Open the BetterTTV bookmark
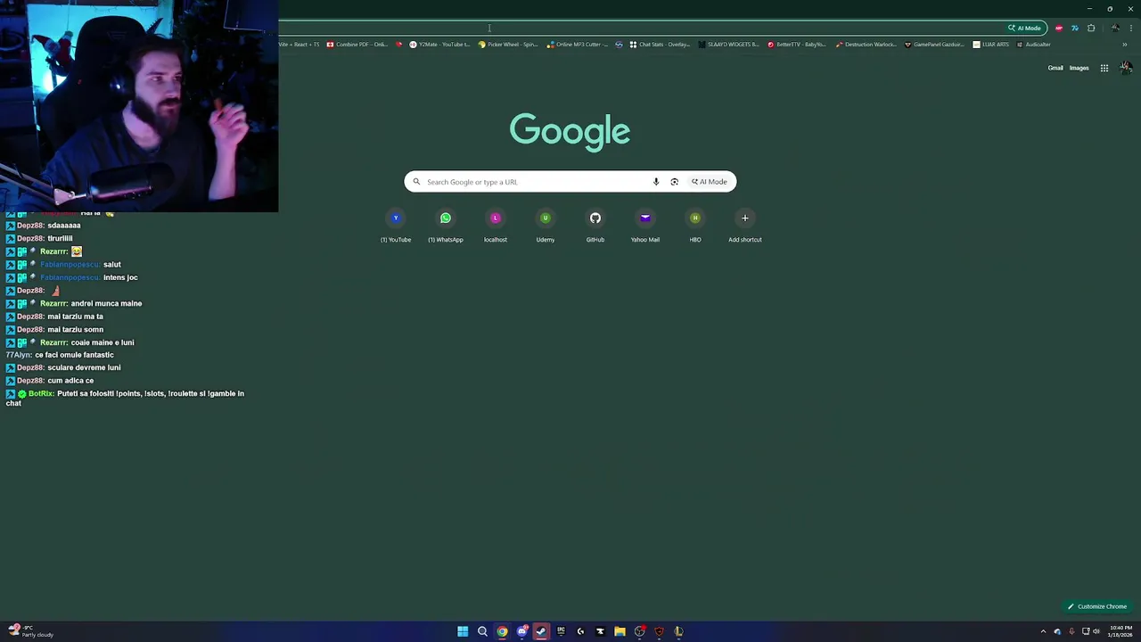The image size is (1141, 642). click(x=797, y=45)
